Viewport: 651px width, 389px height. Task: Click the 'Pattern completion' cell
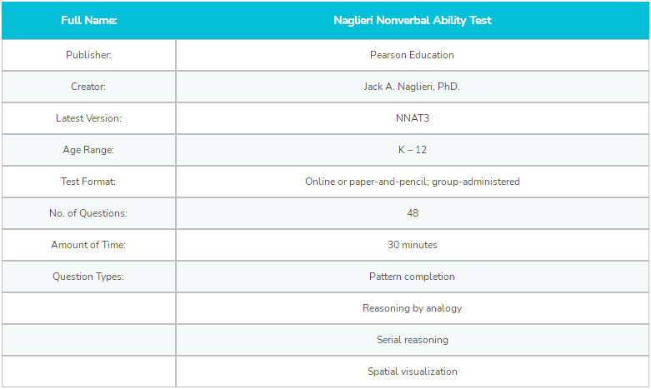click(x=413, y=277)
